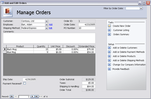Viewport: 151px width, 99px height.
Task: Click inside the Comments text box
Action: click(49, 38)
